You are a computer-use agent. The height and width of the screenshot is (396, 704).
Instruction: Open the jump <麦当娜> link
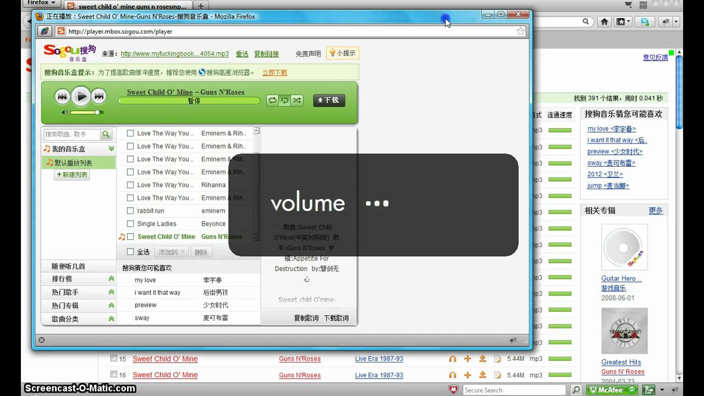pyautogui.click(x=608, y=185)
